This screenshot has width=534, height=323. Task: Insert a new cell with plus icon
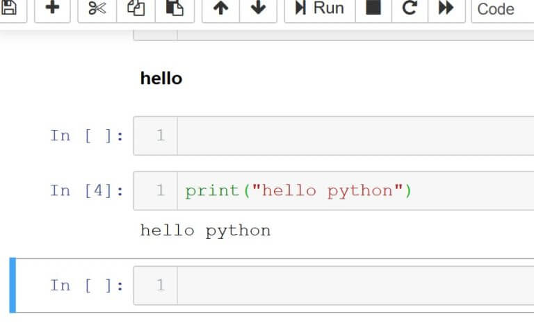click(52, 8)
